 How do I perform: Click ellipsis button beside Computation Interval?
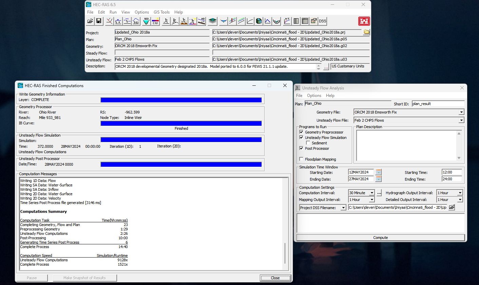click(x=379, y=193)
